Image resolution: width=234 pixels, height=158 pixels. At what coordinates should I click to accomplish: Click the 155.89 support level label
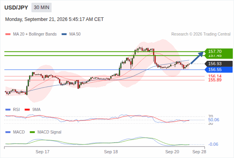tap(215, 80)
